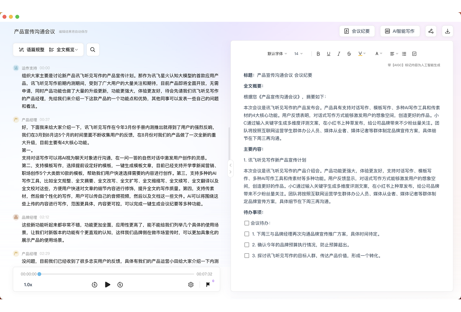Insert a checkbox to-do list

(414, 54)
